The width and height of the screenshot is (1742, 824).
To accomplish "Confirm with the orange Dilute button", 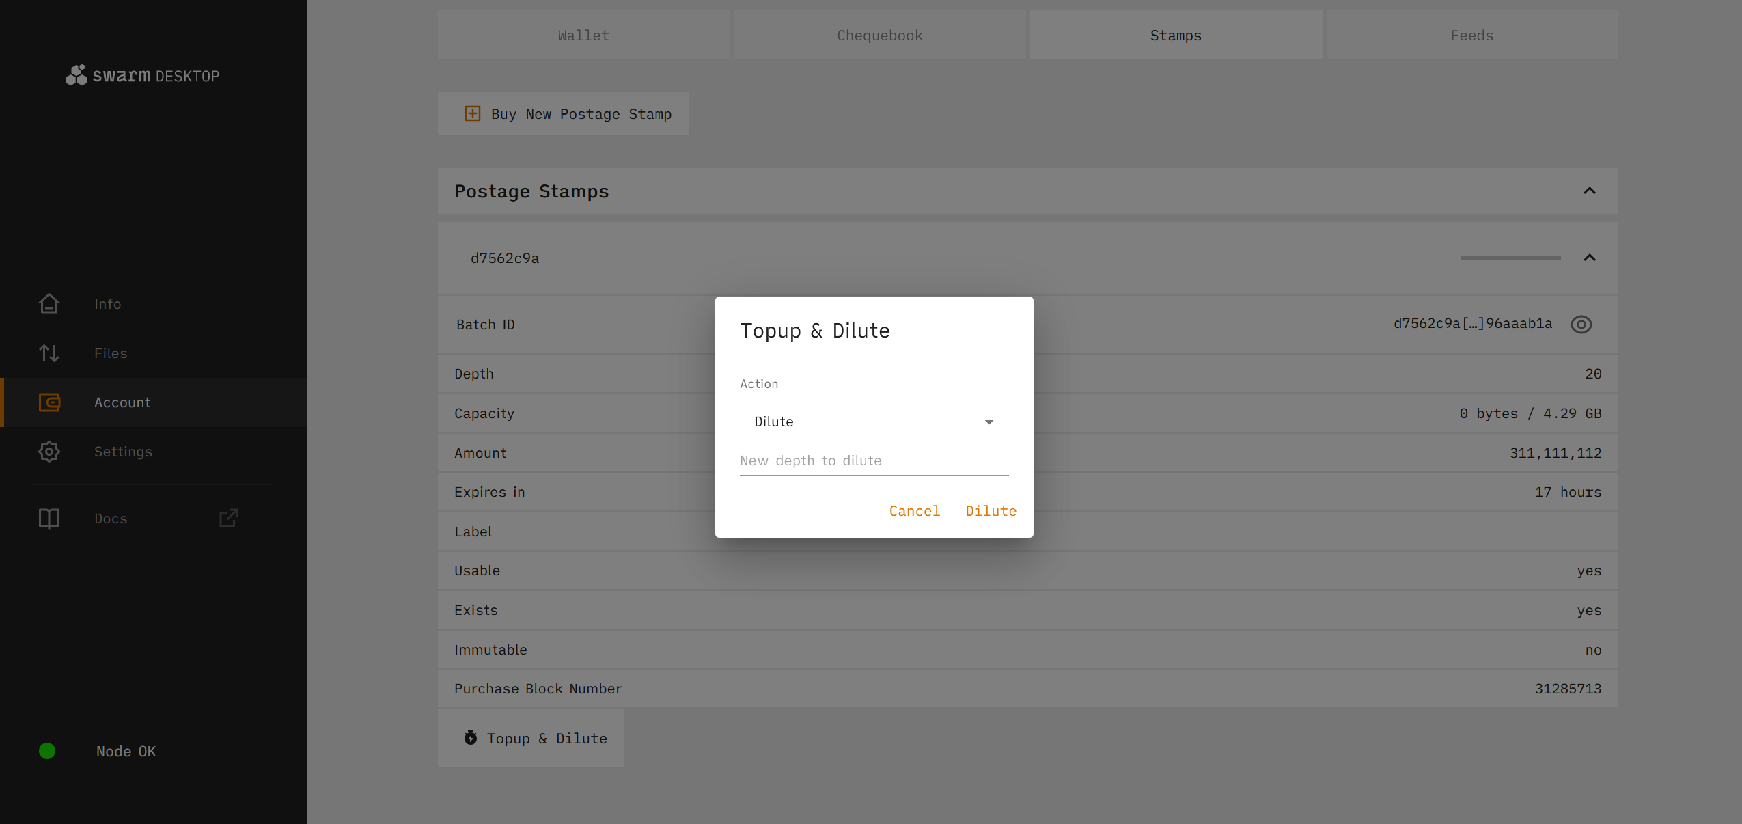I will click(991, 511).
